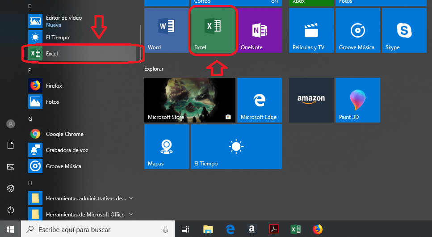432x237 pixels.
Task: Click the letter E group header
Action: point(29,6)
